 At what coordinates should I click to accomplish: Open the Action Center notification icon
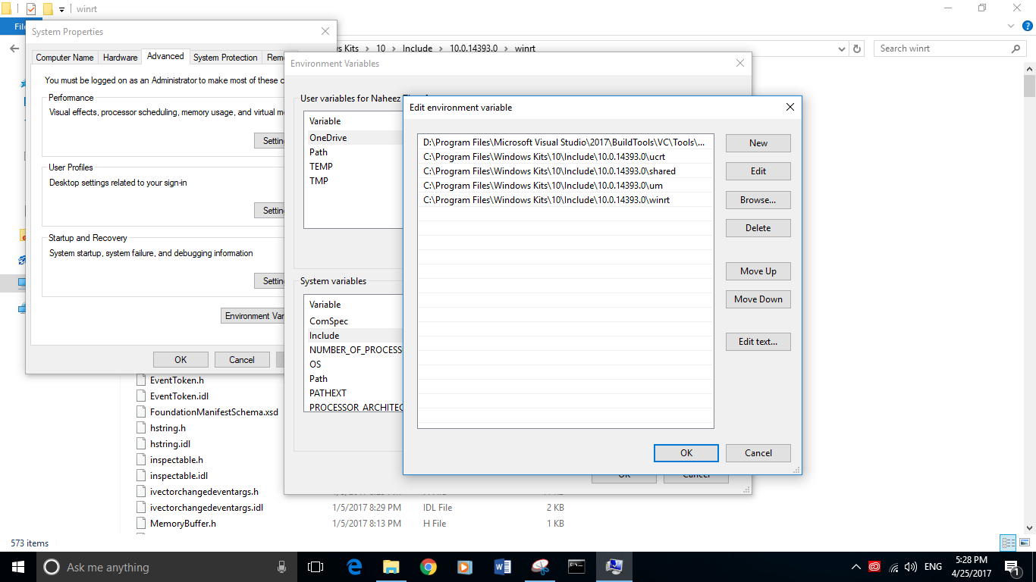point(1010,566)
